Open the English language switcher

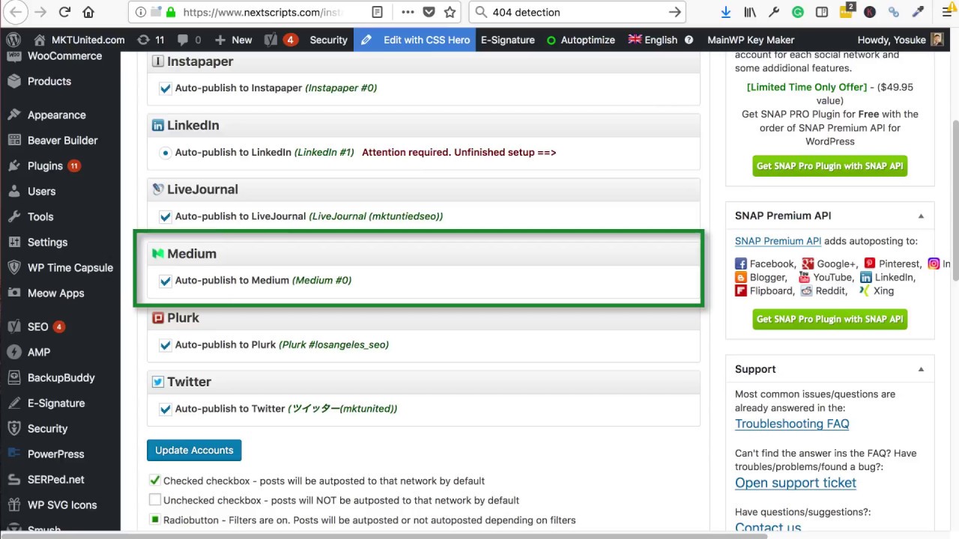[653, 40]
